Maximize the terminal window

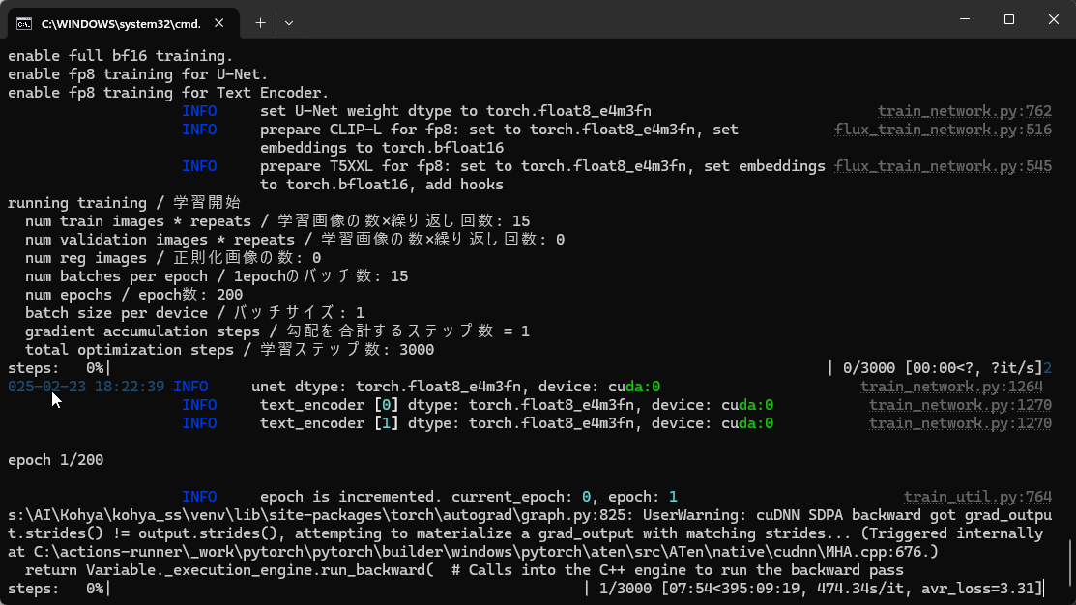[x=1008, y=19]
